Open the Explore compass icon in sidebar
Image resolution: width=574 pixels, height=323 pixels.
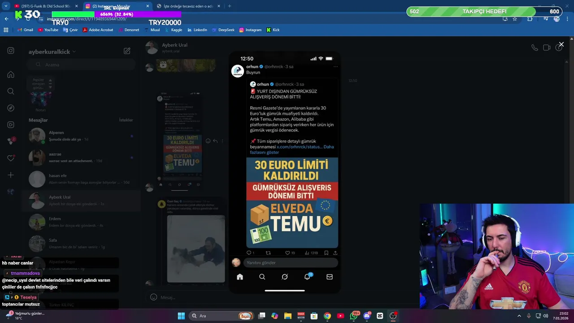pos(11,108)
